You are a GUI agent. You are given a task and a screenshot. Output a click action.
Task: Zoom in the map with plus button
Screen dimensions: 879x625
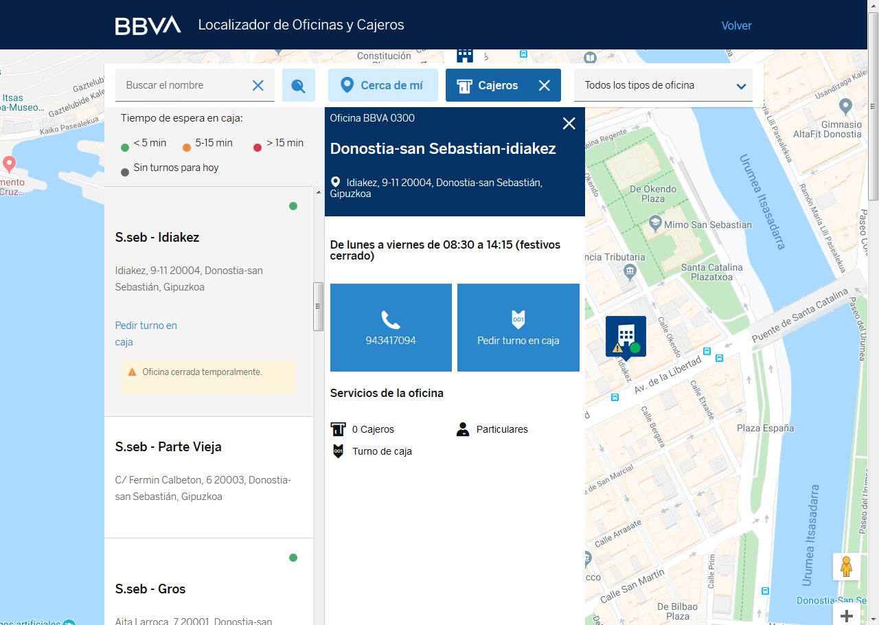846,615
